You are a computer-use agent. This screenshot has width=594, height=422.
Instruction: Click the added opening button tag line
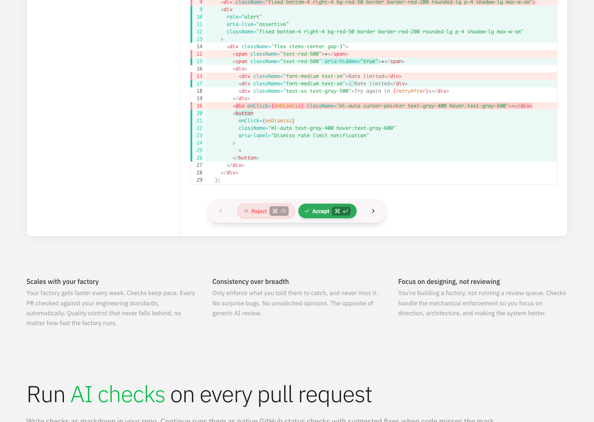[243, 113]
